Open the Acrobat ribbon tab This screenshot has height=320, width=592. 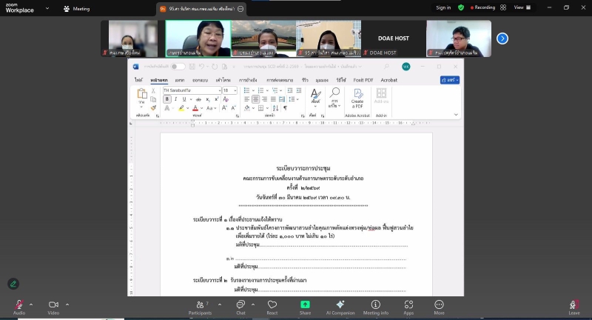pos(388,79)
